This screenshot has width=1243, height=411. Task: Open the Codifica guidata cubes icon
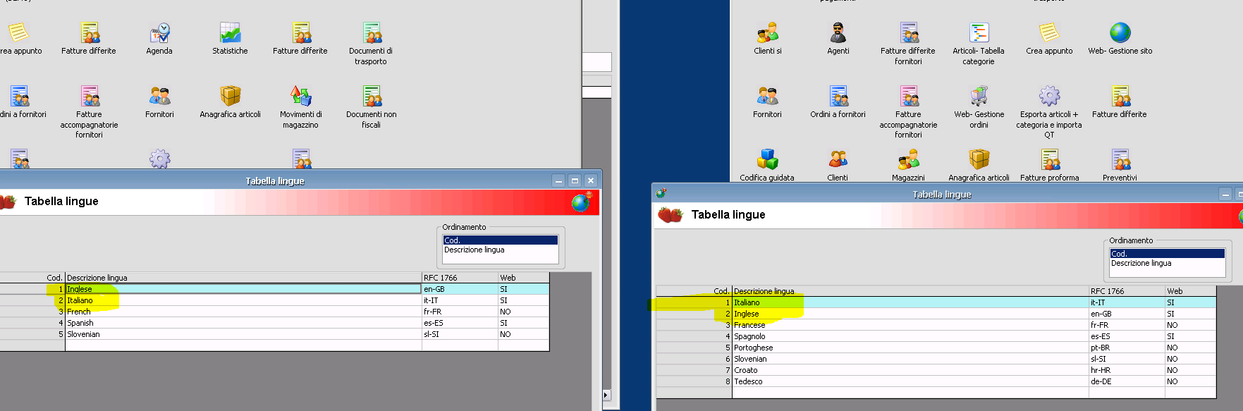(768, 159)
